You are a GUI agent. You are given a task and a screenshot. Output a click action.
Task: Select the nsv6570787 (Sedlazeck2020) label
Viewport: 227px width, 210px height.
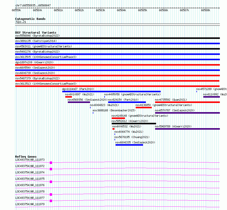tap(175, 110)
